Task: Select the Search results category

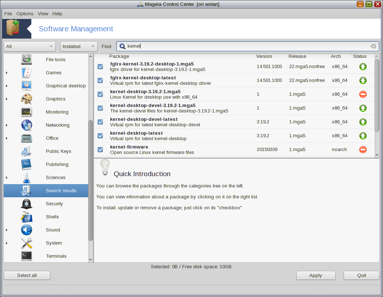Action: pyautogui.click(x=46, y=191)
